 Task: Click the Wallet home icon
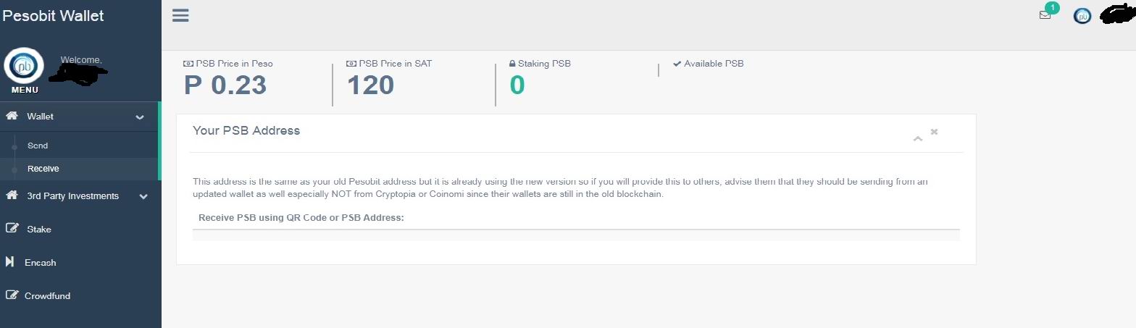[12, 116]
